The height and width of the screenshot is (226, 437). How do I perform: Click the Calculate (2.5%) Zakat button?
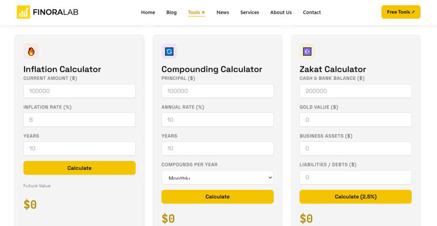tap(355, 197)
